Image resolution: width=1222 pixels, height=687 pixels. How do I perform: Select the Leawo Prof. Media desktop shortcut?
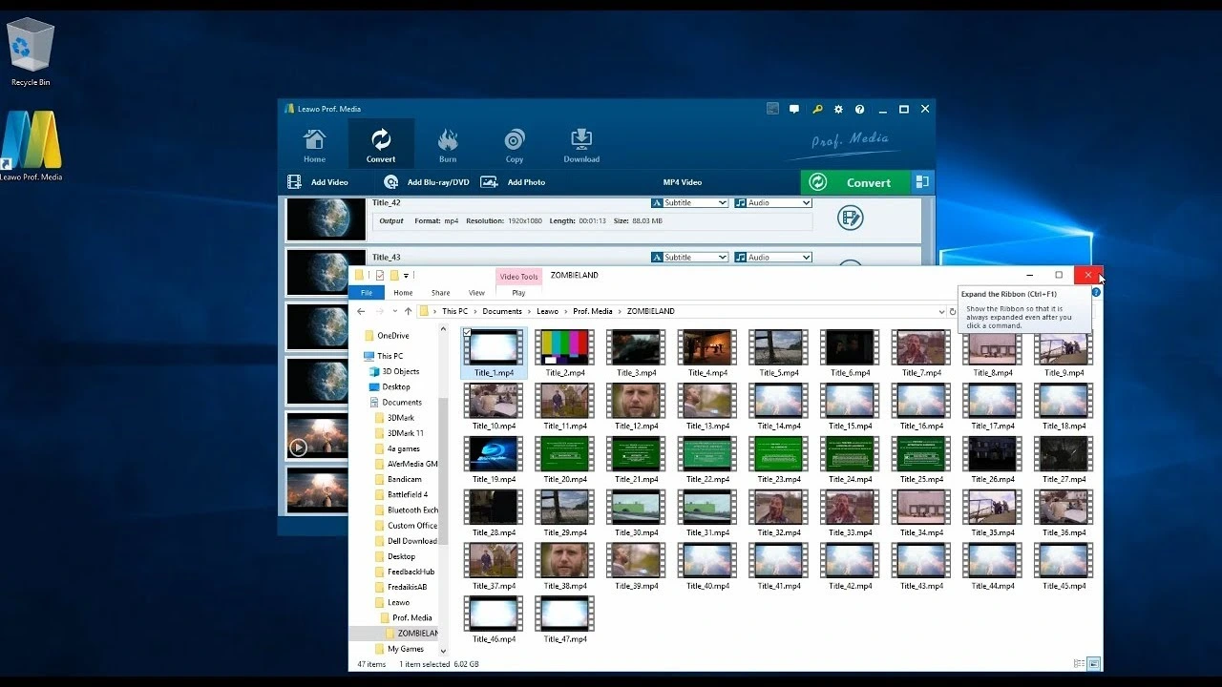point(31,145)
